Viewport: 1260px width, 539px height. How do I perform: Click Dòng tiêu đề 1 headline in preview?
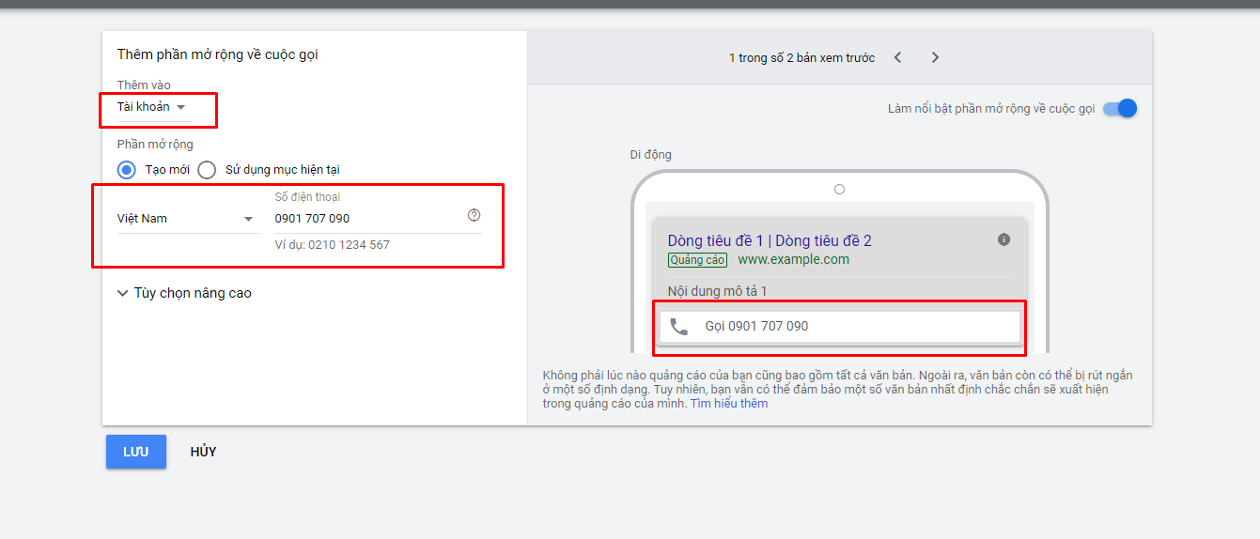tap(715, 241)
